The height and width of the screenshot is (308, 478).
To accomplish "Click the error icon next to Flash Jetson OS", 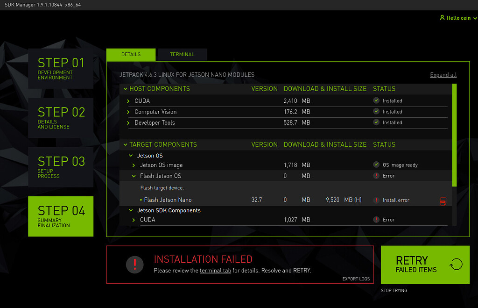I will click(x=376, y=176).
